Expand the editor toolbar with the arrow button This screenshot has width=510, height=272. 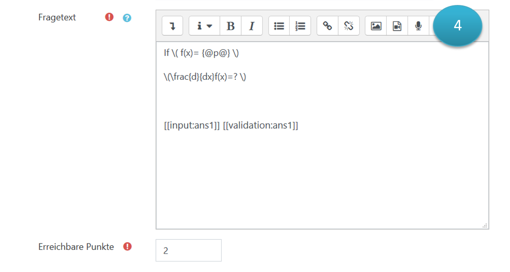172,26
